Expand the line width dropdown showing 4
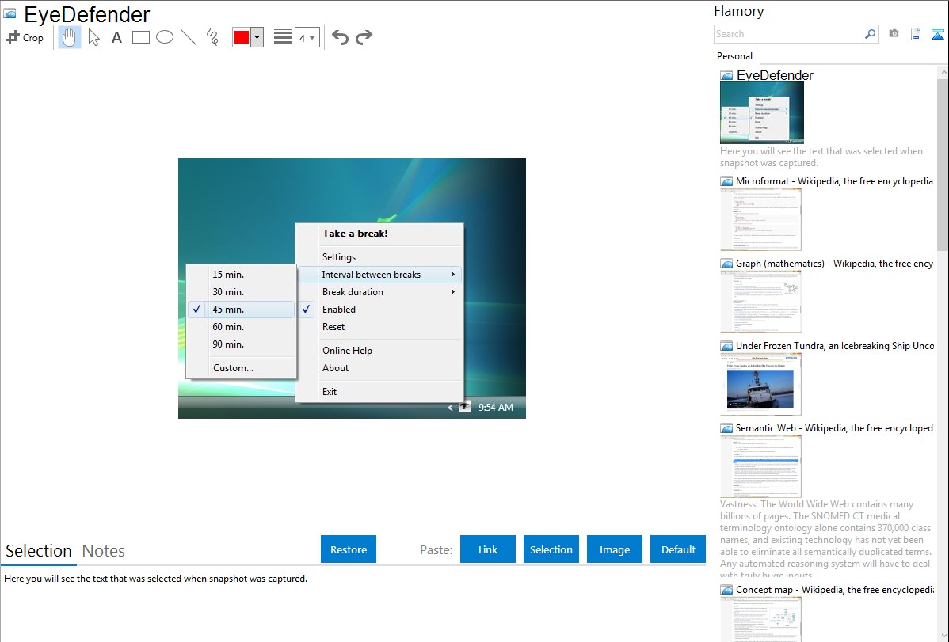The height and width of the screenshot is (642, 949). click(x=307, y=37)
